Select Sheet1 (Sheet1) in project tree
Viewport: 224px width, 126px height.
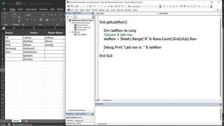[83, 25]
